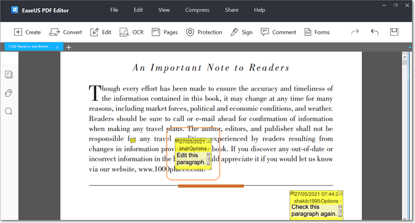Close the 1,000 Places document tab
The width and height of the screenshot is (415, 223).
58,47
